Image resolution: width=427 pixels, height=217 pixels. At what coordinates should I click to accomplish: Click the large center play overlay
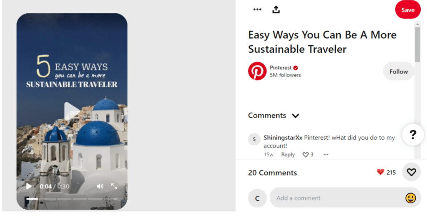[x=72, y=111]
